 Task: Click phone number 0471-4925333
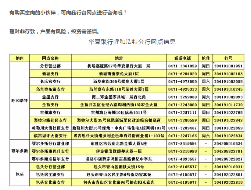point(183,89)
